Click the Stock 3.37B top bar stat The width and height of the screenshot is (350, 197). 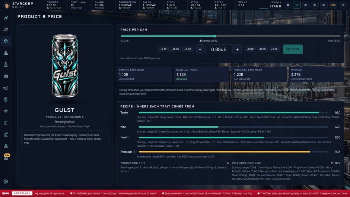[x=172, y=5]
